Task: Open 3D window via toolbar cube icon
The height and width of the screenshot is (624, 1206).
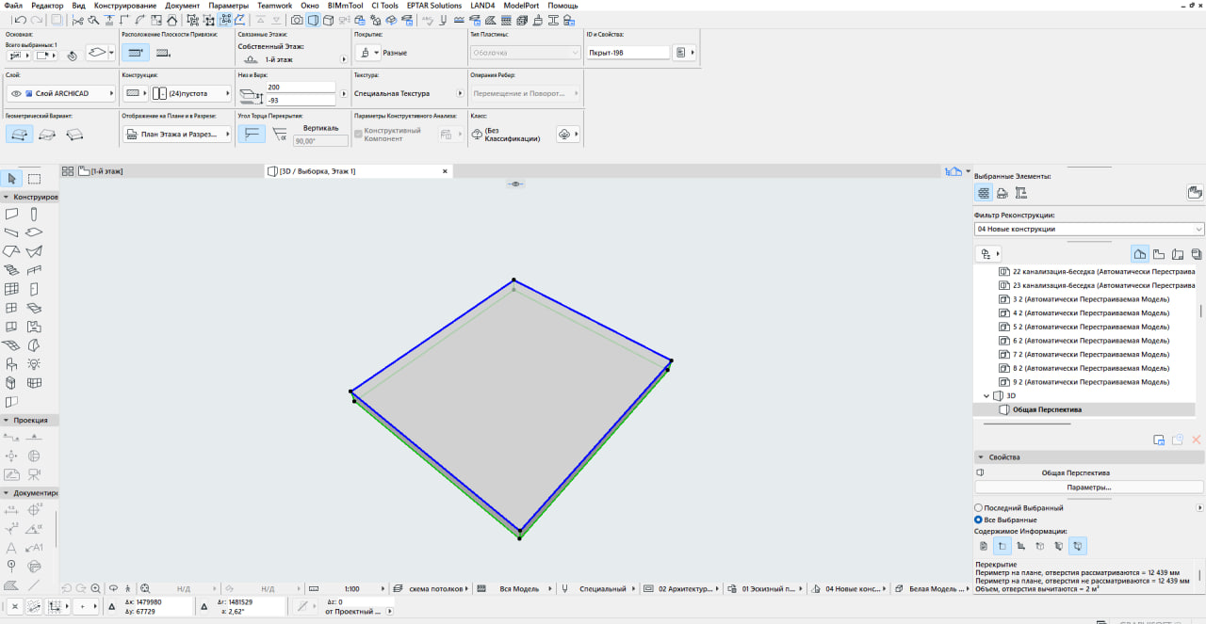Action: [x=328, y=20]
